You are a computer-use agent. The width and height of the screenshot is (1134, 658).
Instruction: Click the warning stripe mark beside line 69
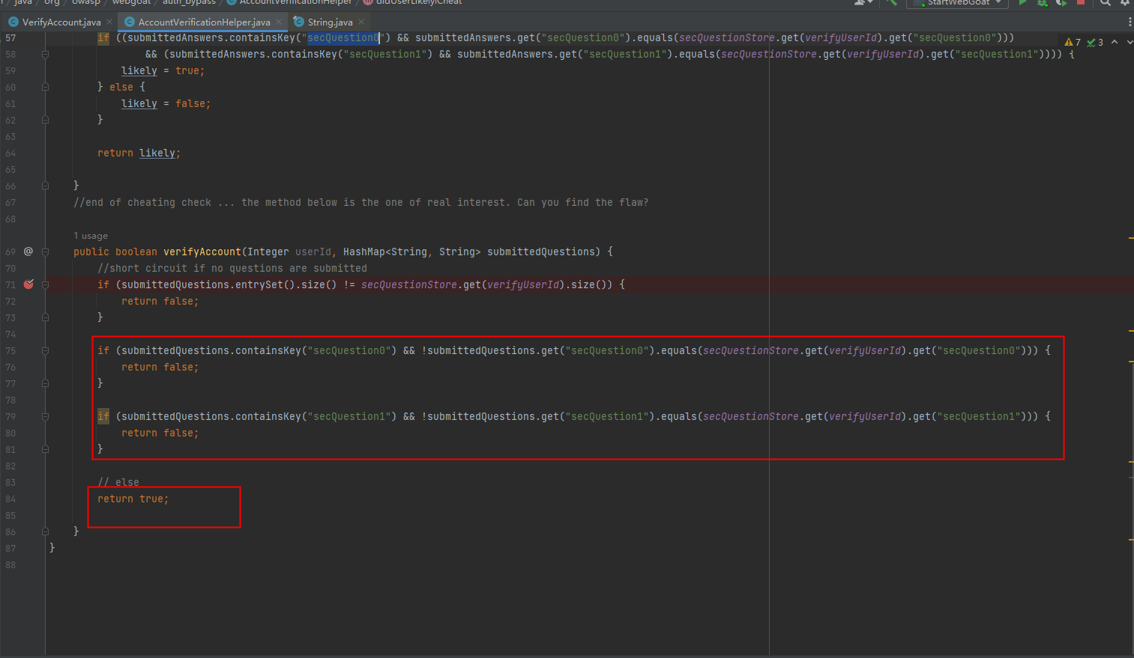pyautogui.click(x=1130, y=238)
